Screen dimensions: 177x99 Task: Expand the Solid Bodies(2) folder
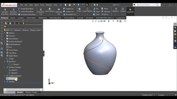5,44
